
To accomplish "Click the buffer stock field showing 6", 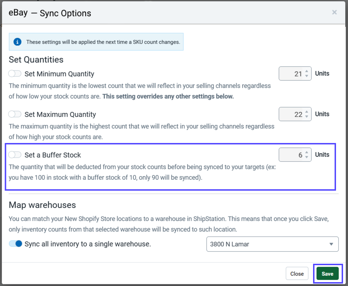I will [295, 155].
